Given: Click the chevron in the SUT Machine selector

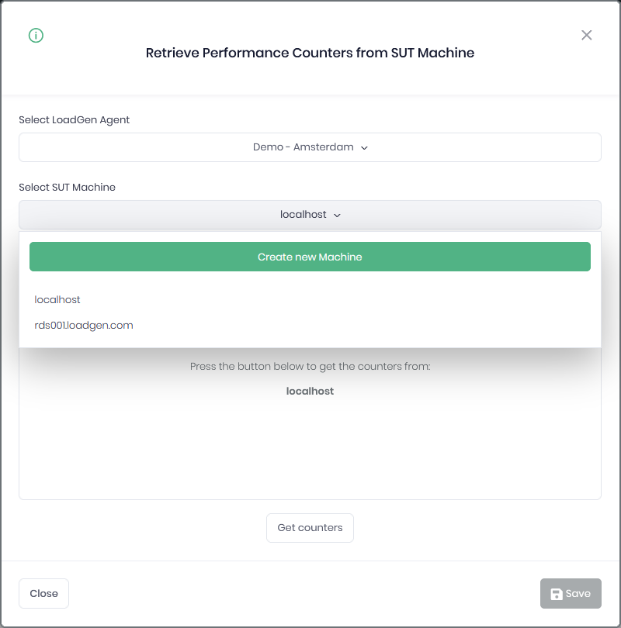Looking at the screenshot, I should [x=337, y=216].
